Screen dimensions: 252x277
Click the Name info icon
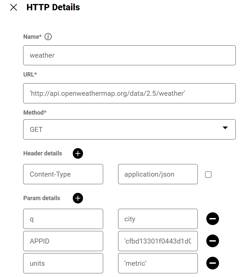tap(48, 37)
